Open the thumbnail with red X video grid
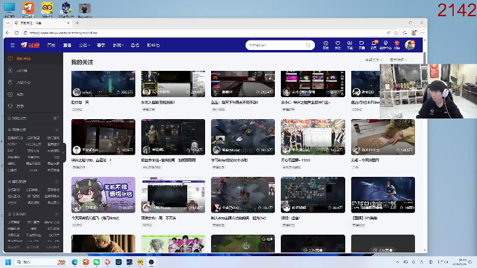Image resolution: width=477 pixels, height=268 pixels. pyautogui.click(x=312, y=84)
